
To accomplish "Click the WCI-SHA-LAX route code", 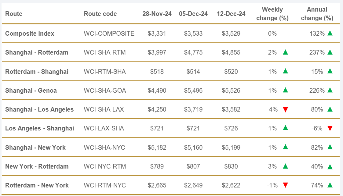I will point(104,109).
